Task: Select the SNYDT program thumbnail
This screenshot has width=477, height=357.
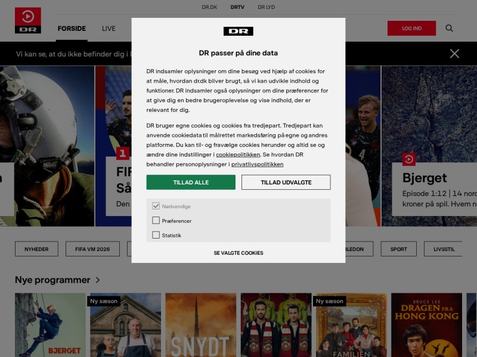Action: point(200,325)
